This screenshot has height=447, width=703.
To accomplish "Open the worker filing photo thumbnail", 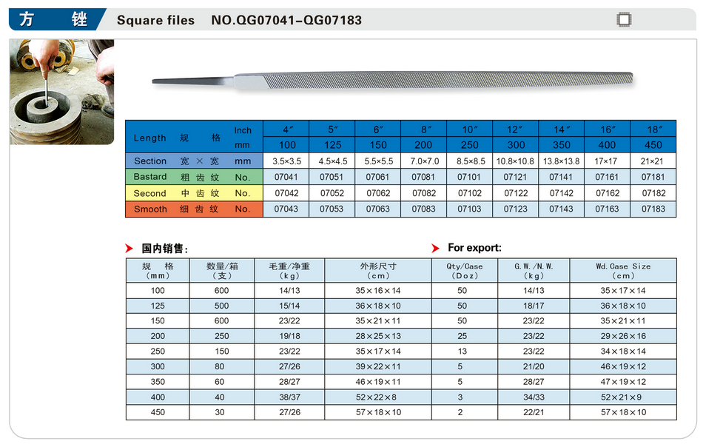I will point(62,92).
